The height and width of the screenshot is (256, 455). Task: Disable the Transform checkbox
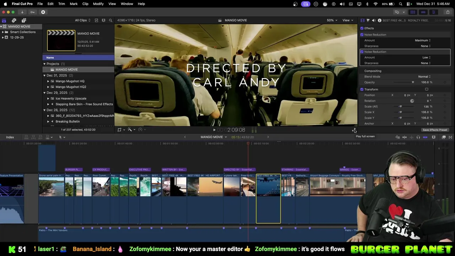(x=362, y=89)
